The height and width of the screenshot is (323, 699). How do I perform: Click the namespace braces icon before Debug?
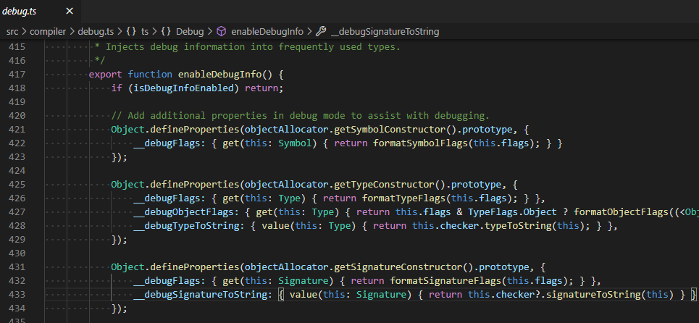[167, 32]
